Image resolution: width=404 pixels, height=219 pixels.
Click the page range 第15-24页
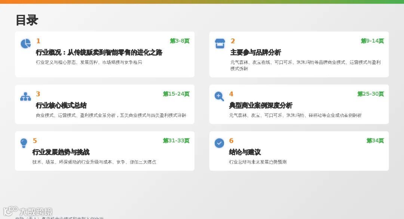click(176, 94)
